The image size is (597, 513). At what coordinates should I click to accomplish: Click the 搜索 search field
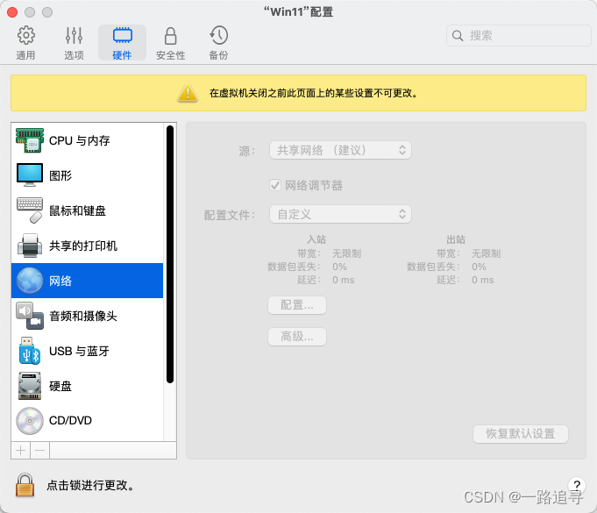(x=519, y=35)
